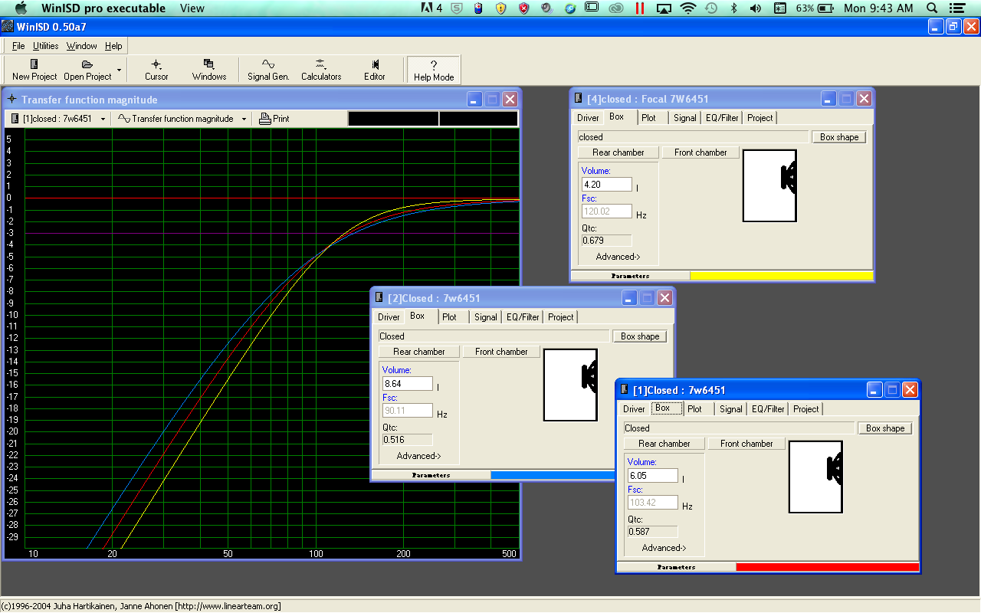981x613 pixels.
Task: Click the speaker box thumbnail in Focal 7W6451 window
Action: point(769,185)
